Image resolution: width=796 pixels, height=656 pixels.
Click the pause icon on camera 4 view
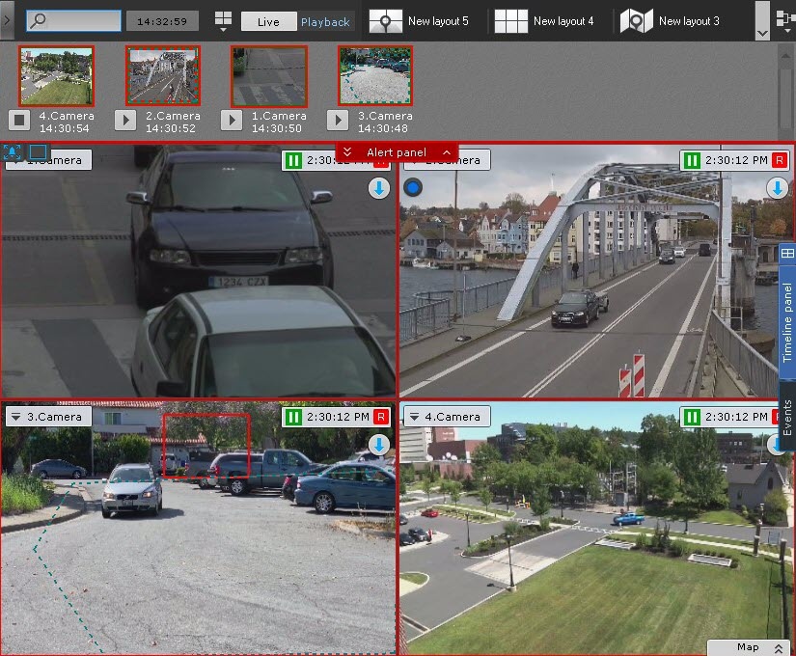[691, 417]
